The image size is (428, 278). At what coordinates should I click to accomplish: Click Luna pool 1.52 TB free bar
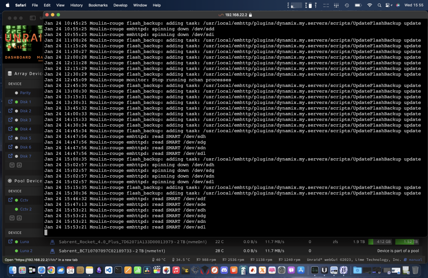407,242
